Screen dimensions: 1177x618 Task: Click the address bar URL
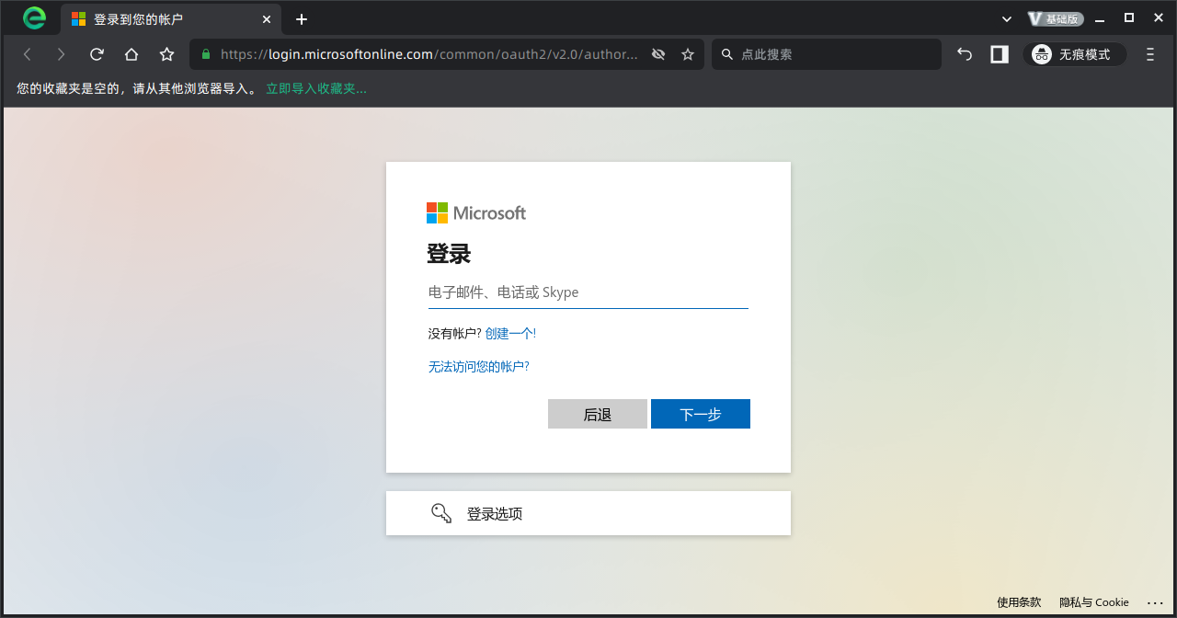[429, 54]
